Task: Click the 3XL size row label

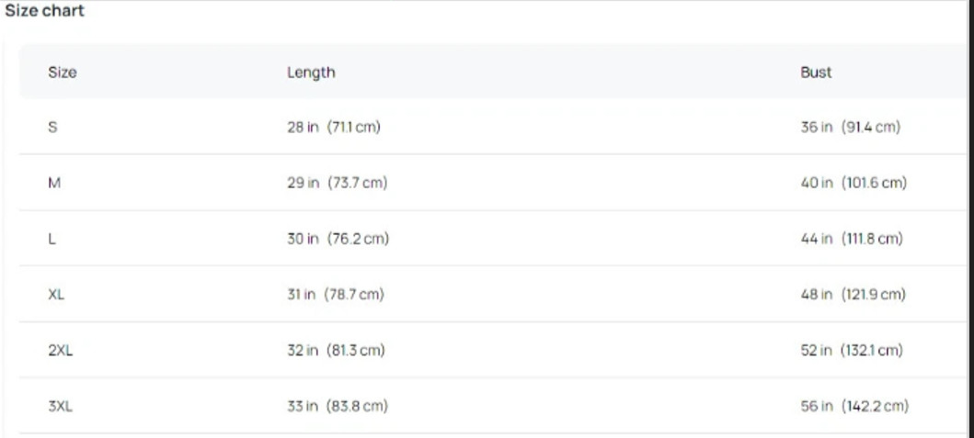Action: coord(61,407)
